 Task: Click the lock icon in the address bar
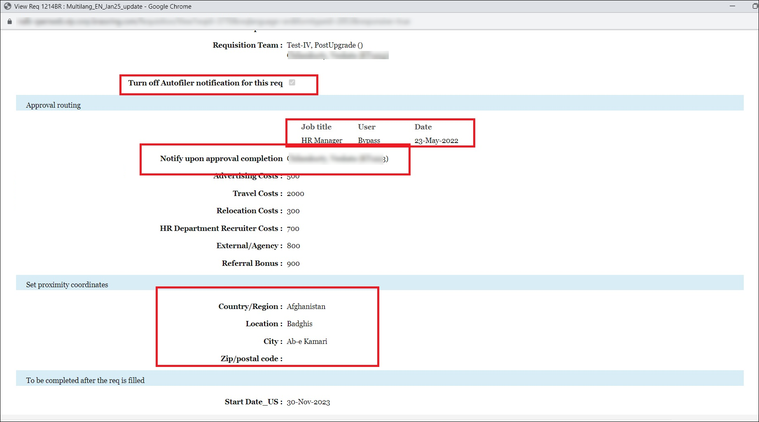9,21
